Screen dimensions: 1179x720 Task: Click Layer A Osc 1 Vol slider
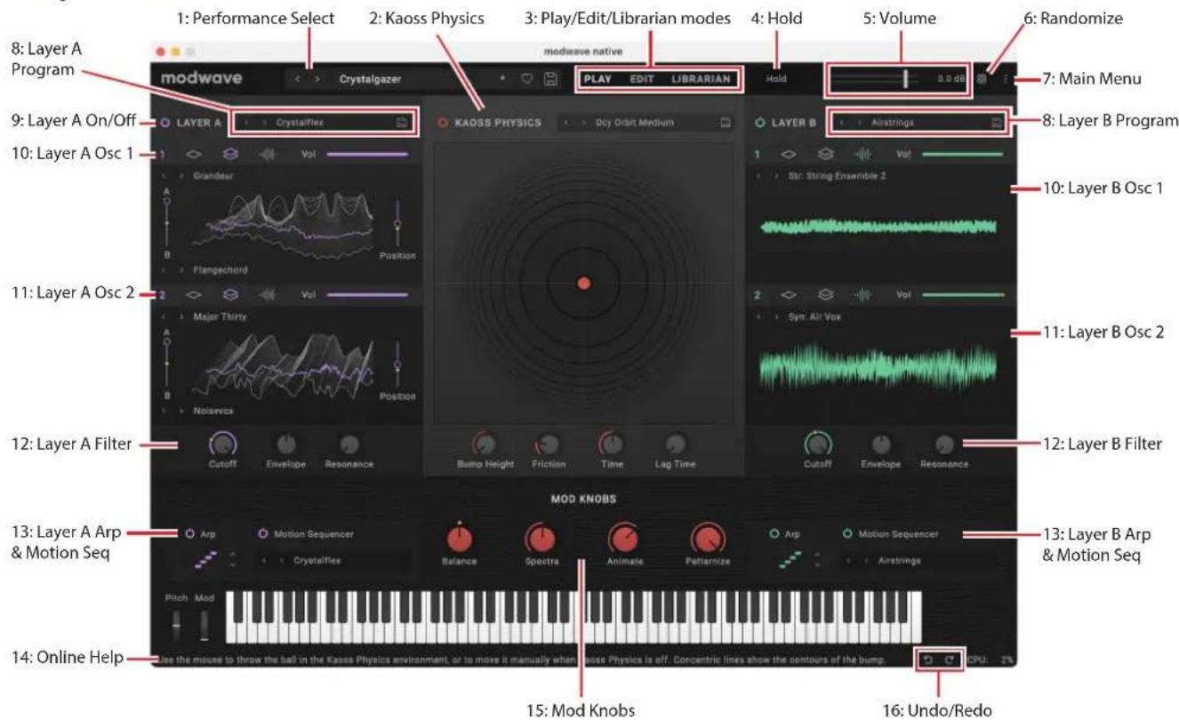(x=367, y=155)
